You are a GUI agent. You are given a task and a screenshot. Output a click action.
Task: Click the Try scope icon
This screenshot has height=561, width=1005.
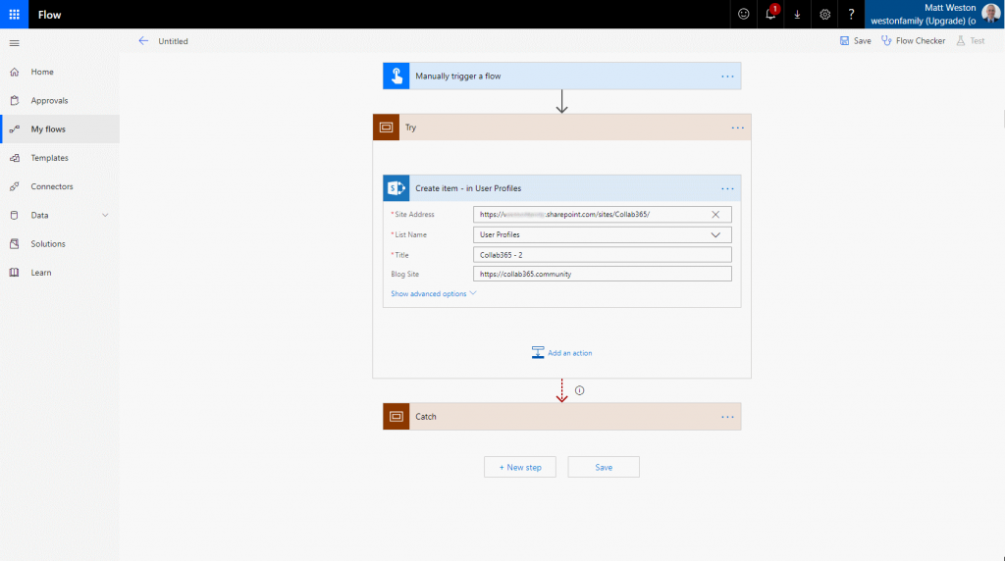[x=387, y=127]
